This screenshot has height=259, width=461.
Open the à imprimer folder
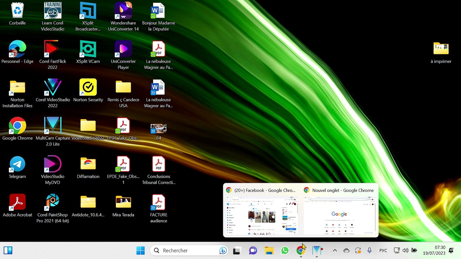441,53
